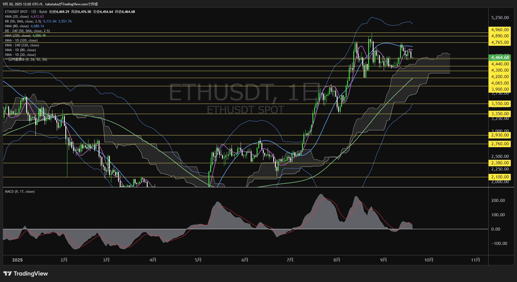Select the 4,960.00 yellow price label
Screen dimensions: 517x282
pos(500,30)
